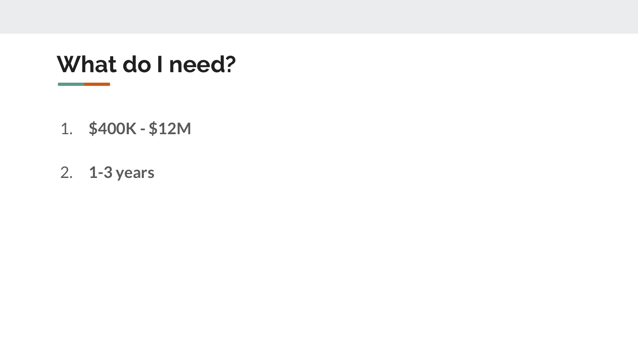Select the orange segment of the title underline

[97, 84]
